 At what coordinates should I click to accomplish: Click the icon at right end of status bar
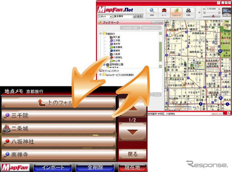(x=228, y=113)
